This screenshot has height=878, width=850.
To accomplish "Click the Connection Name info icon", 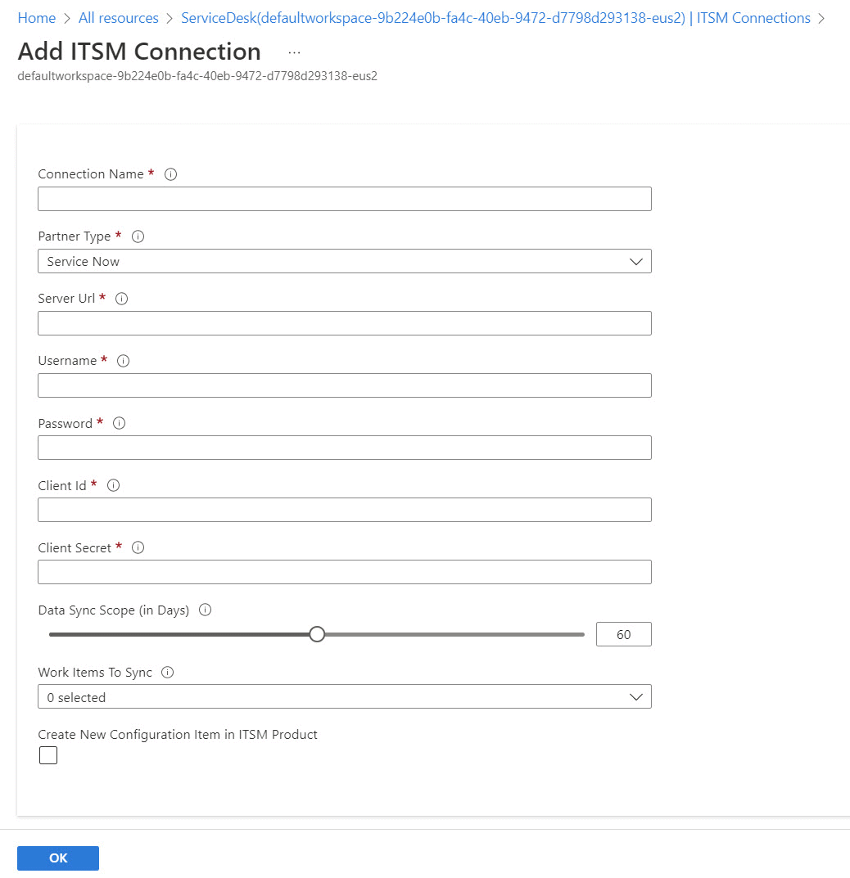I will (x=171, y=174).
